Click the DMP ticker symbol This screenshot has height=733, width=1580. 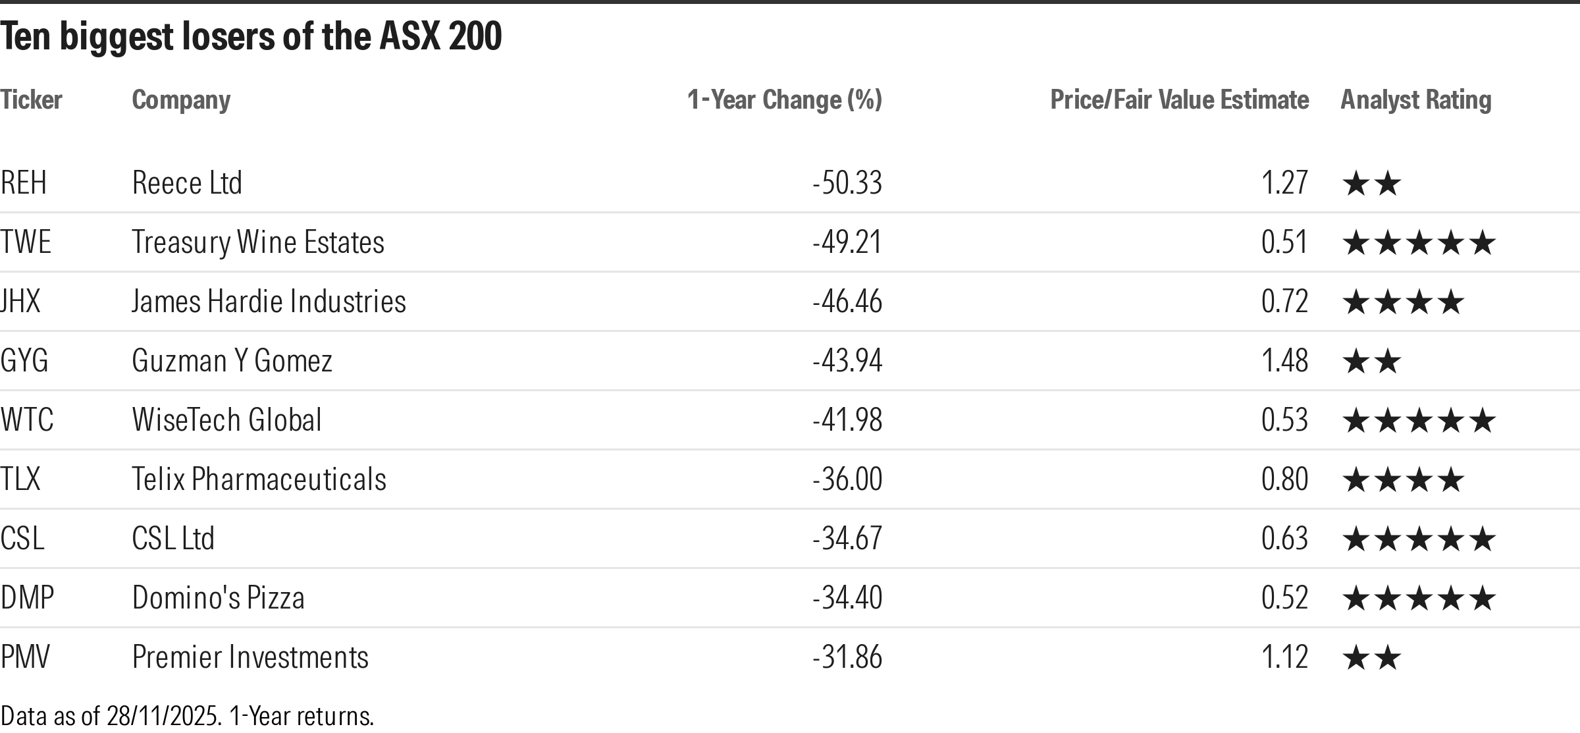click(x=27, y=598)
